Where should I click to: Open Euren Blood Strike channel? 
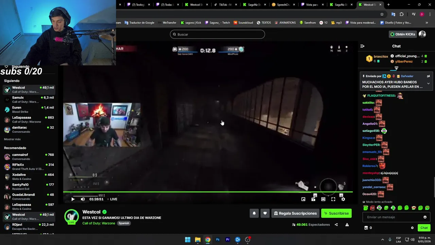coord(29,110)
